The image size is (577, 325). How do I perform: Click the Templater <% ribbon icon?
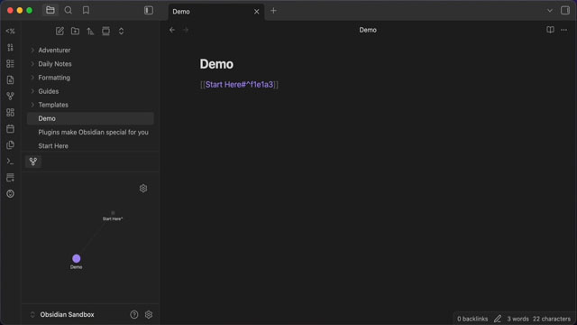click(10, 32)
